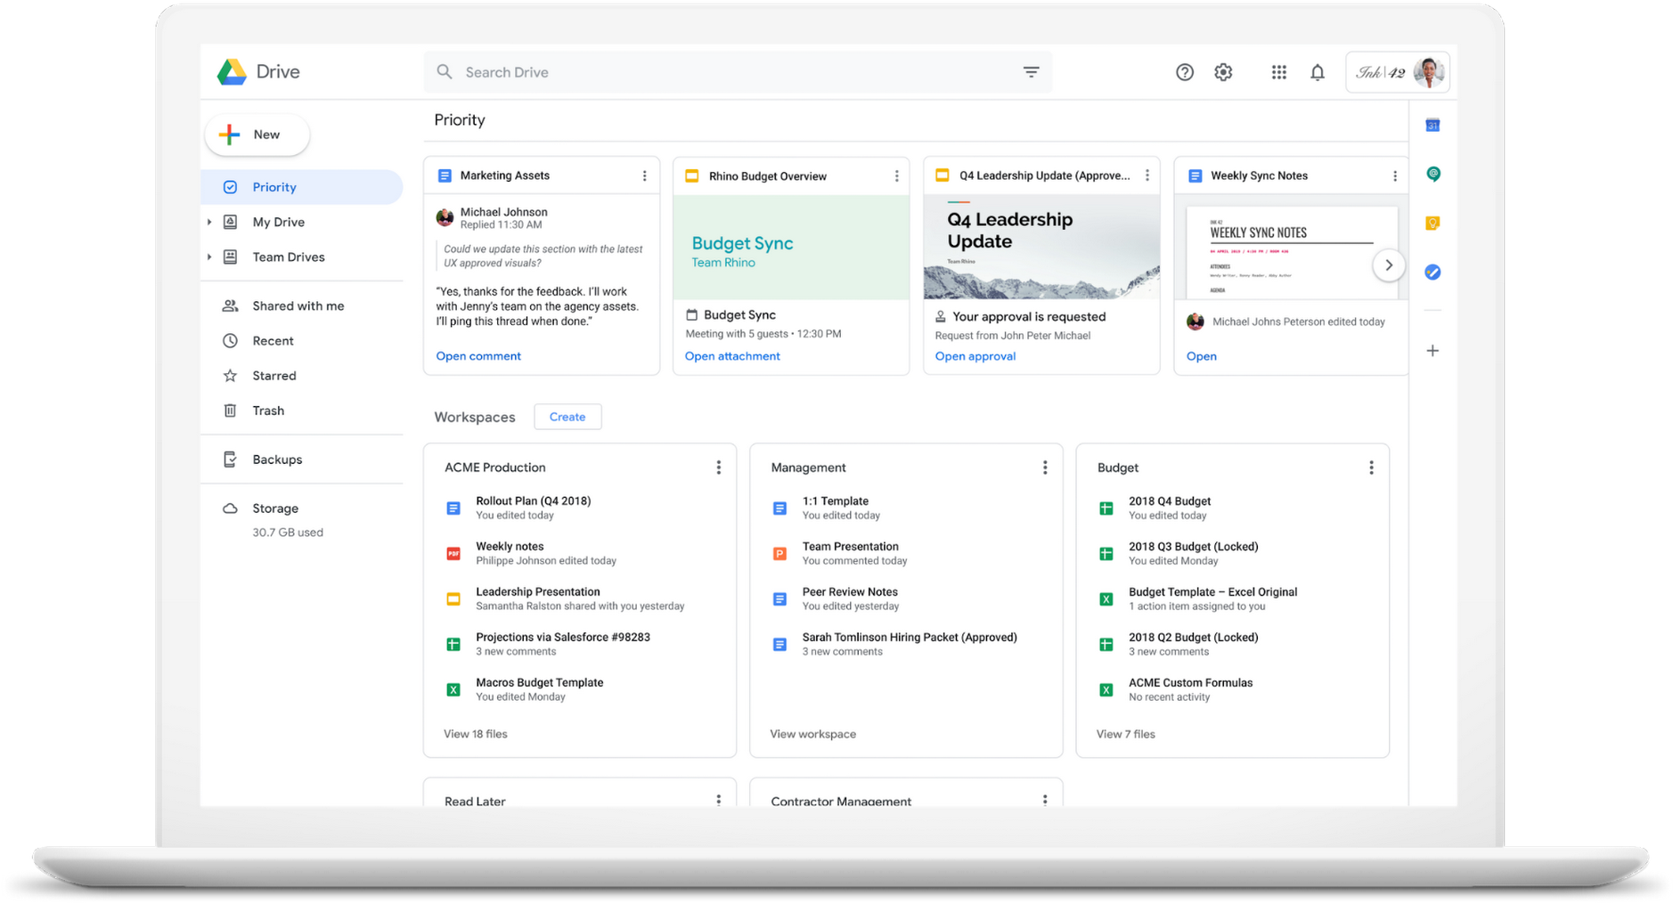Click 1:1 Template doc icon
1673x903 pixels.
click(779, 508)
